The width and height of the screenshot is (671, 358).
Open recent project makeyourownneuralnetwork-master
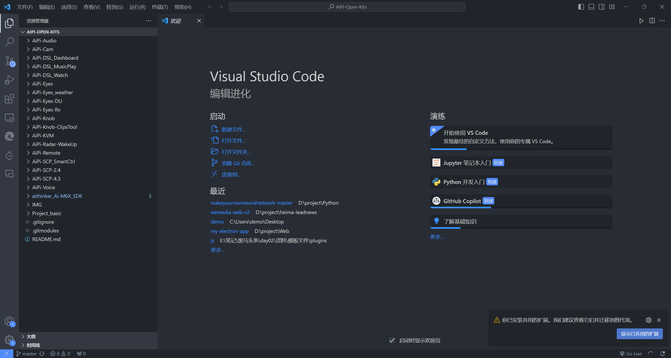point(251,203)
